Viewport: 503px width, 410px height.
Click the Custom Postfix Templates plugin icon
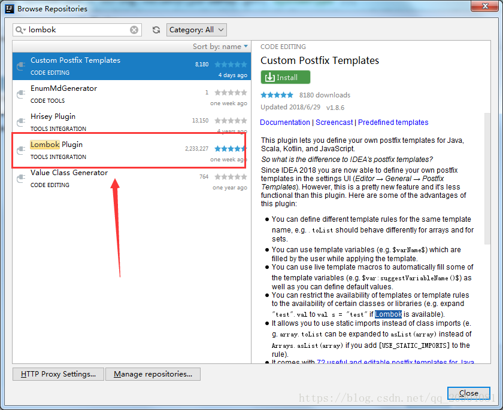[21, 66]
